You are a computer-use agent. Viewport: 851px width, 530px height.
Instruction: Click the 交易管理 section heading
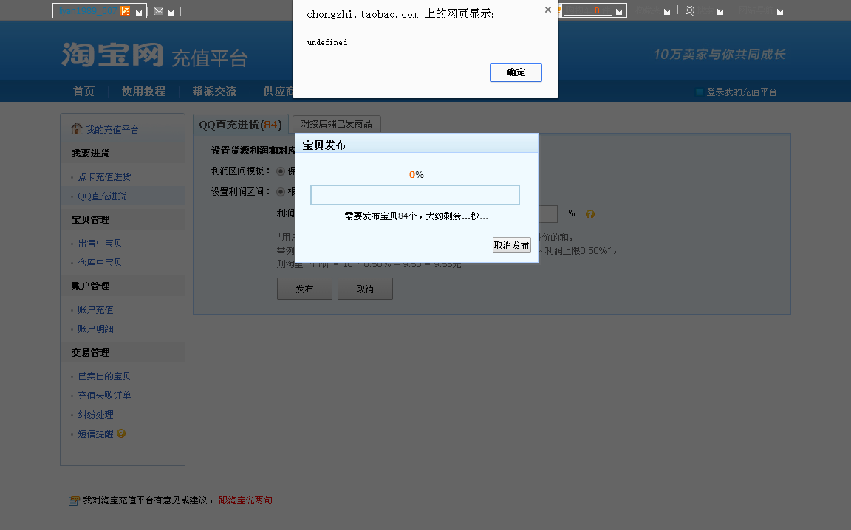pos(90,353)
